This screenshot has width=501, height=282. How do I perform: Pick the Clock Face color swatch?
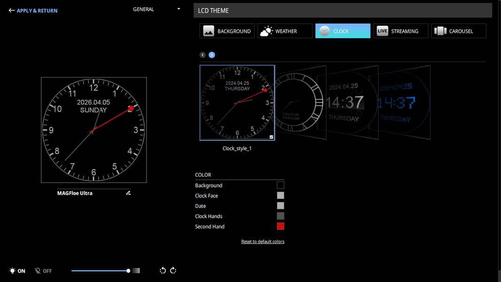(x=280, y=196)
